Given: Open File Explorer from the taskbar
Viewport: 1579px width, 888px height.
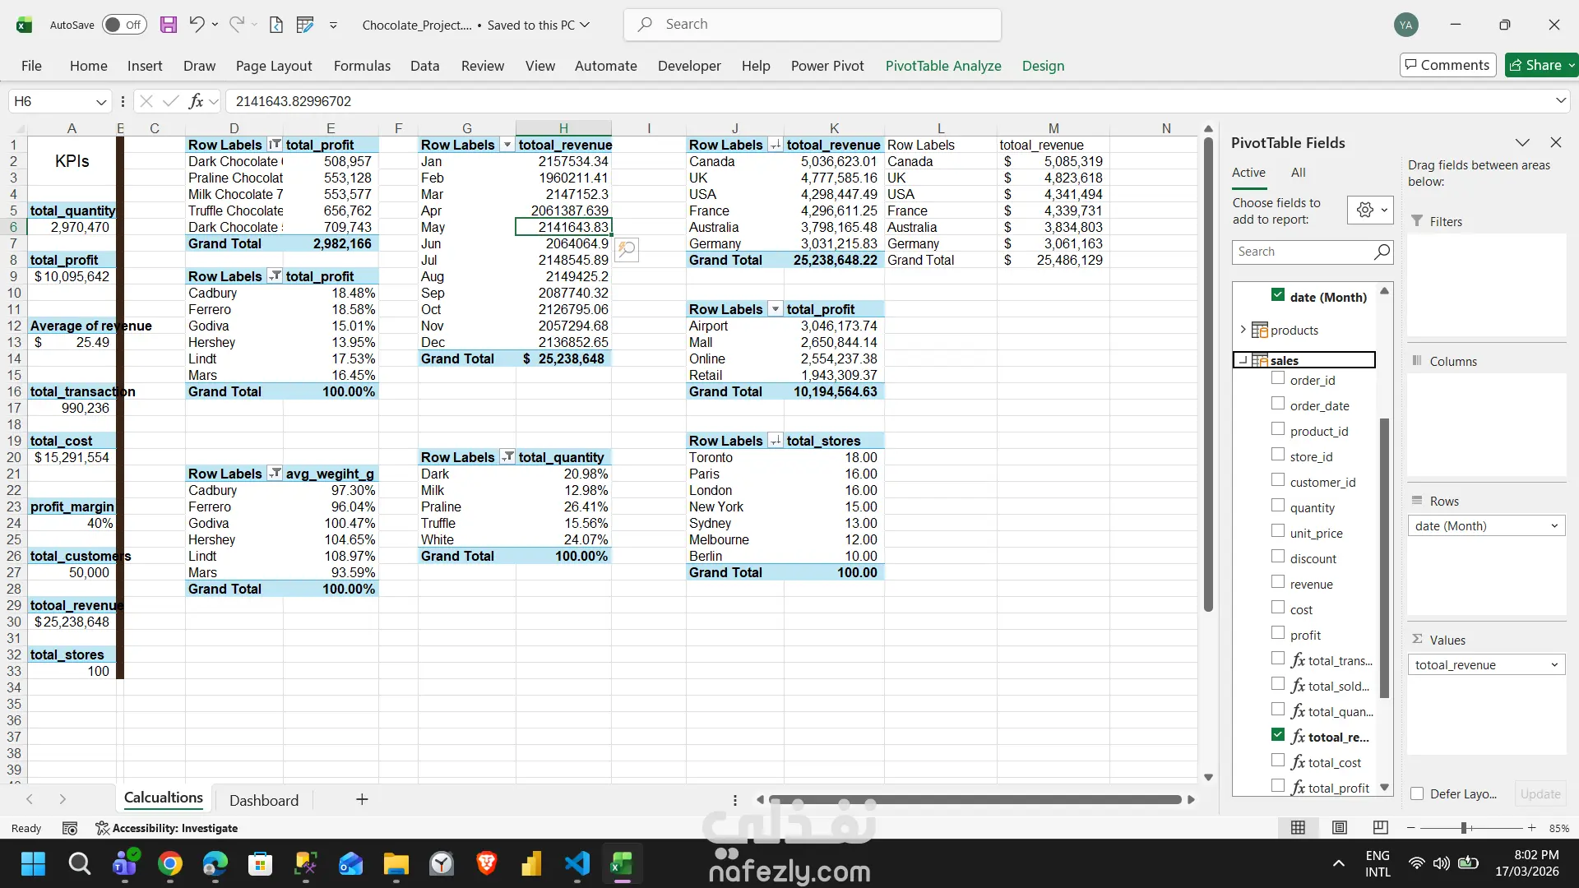Looking at the screenshot, I should point(396,864).
